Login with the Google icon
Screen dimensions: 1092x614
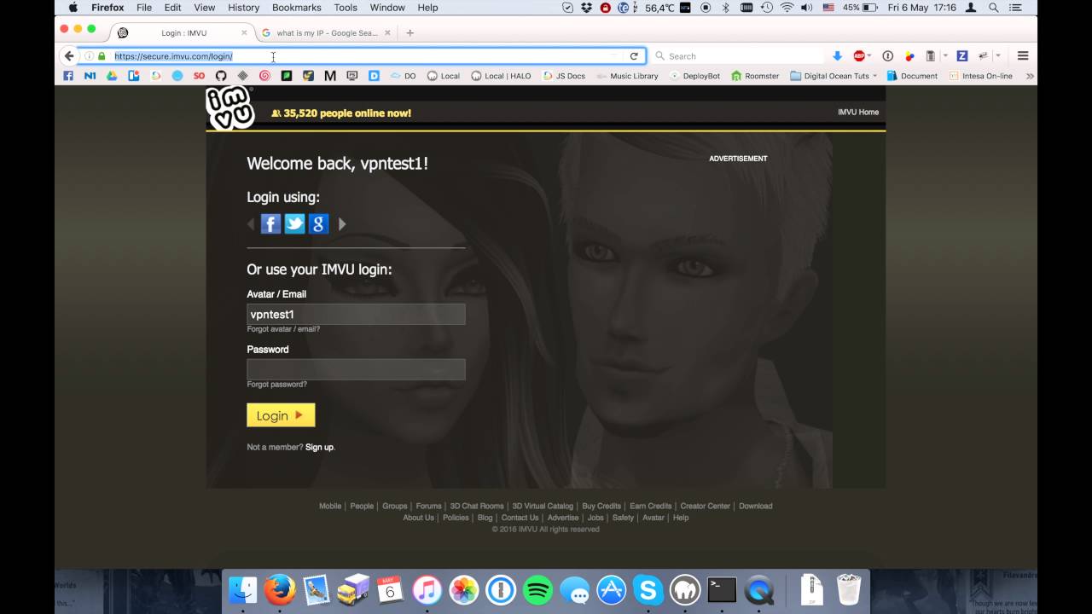point(318,224)
